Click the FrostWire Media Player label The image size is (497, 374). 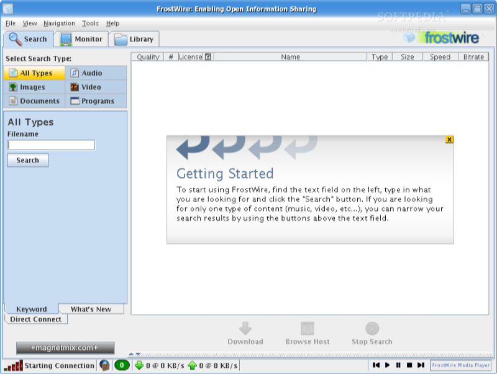(460, 365)
